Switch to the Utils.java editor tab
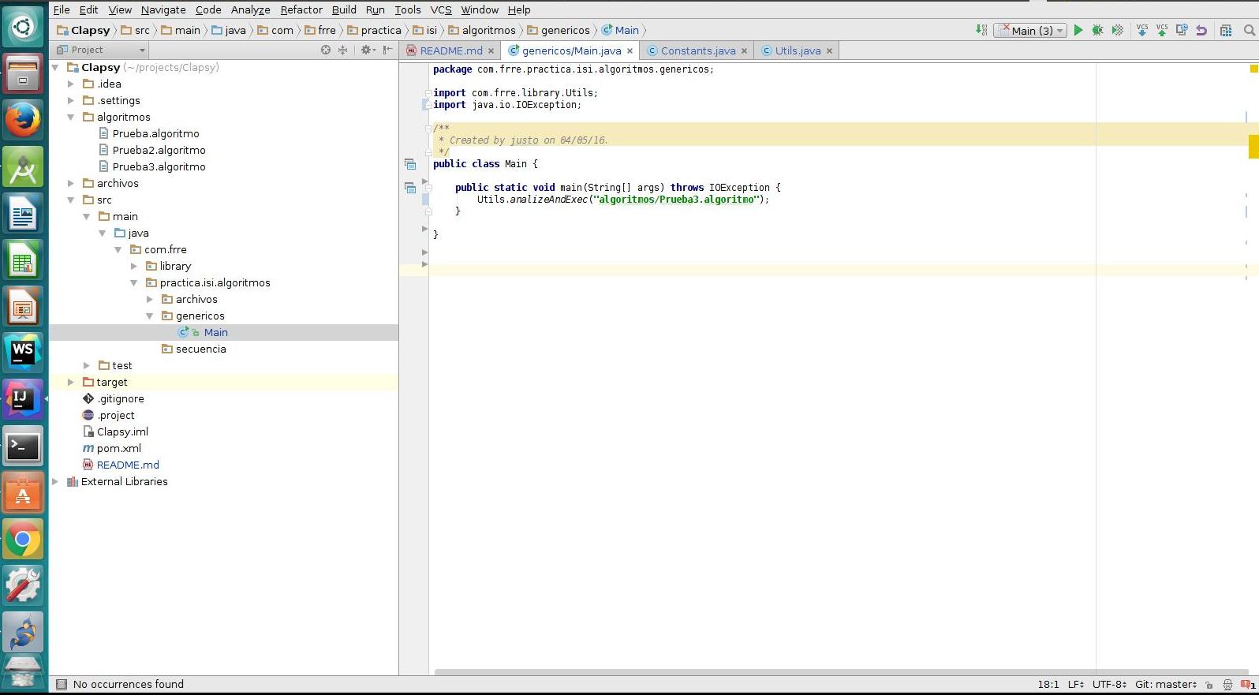The width and height of the screenshot is (1259, 695). [797, 50]
